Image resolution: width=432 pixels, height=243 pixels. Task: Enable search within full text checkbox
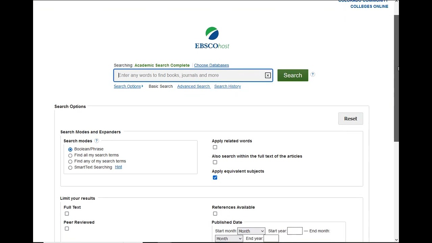(x=215, y=162)
